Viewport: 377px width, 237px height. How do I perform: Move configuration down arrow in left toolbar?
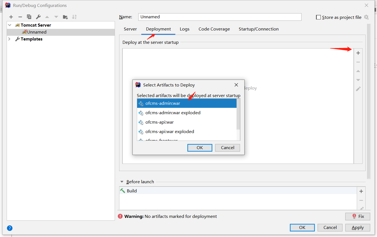pyautogui.click(x=56, y=17)
